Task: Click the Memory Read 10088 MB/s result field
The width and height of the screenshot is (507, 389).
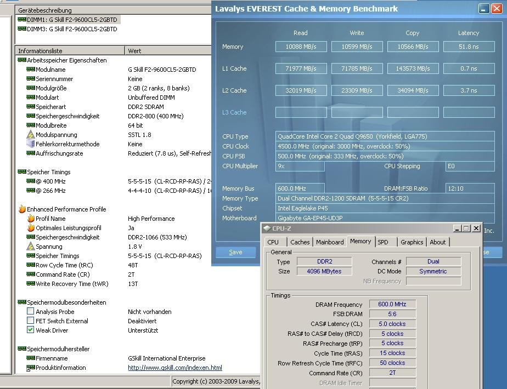Action: coord(301,47)
